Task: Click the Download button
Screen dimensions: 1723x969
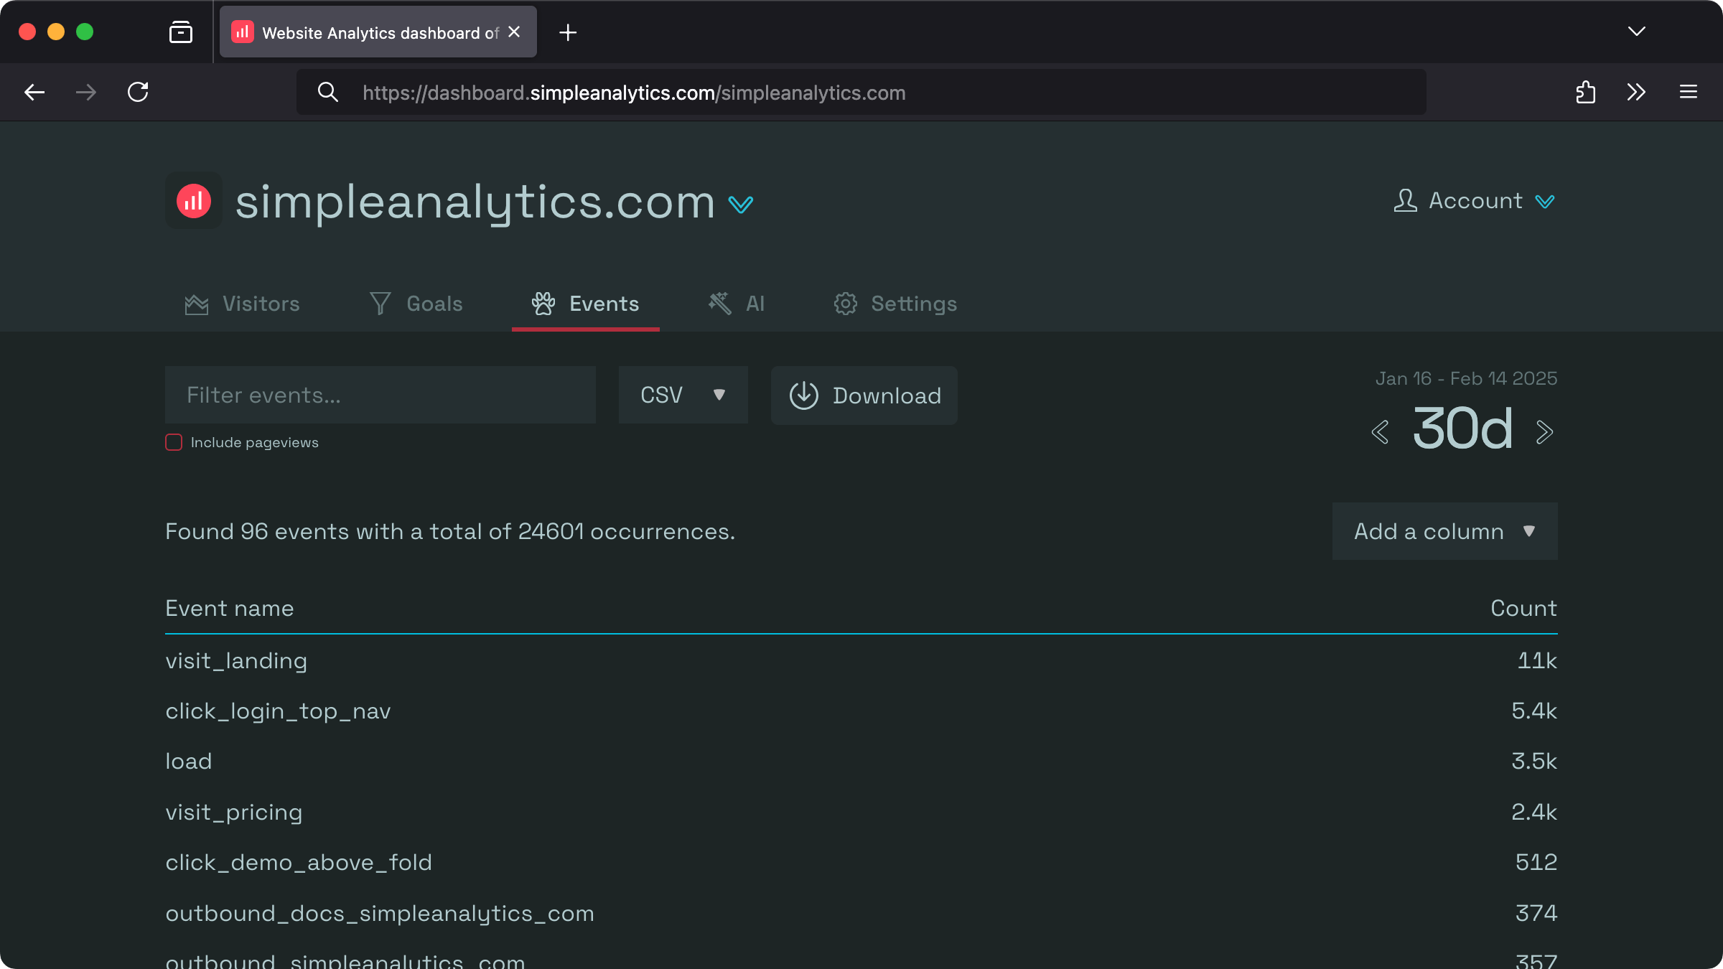Action: click(x=864, y=395)
